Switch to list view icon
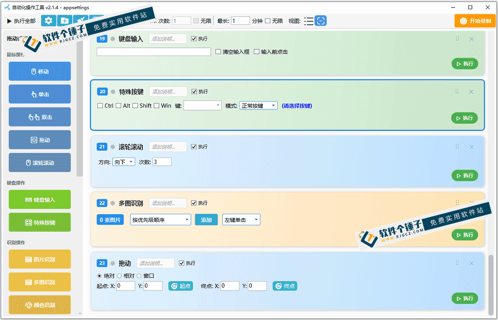Screen dimensions: 498x320 309,21
